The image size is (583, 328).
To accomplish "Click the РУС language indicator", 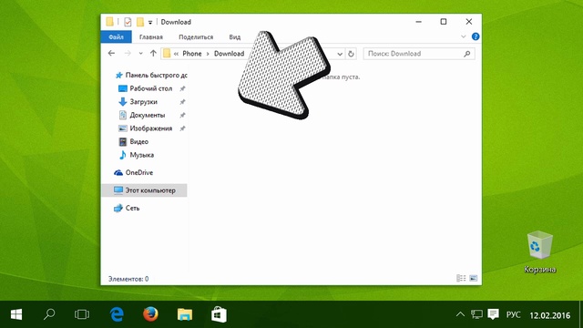I will point(513,315).
